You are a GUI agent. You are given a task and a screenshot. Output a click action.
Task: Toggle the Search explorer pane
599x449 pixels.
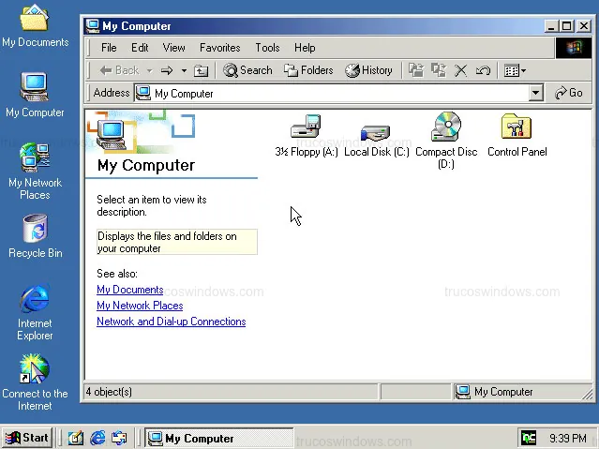point(247,70)
